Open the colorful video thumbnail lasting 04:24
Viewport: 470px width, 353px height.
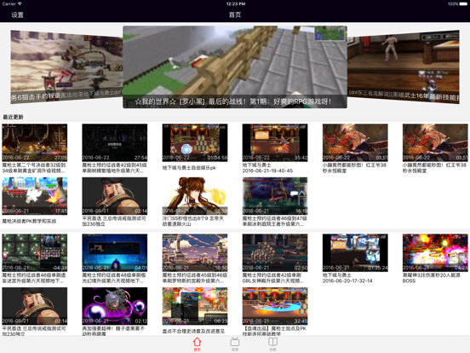pyautogui.click(x=435, y=252)
